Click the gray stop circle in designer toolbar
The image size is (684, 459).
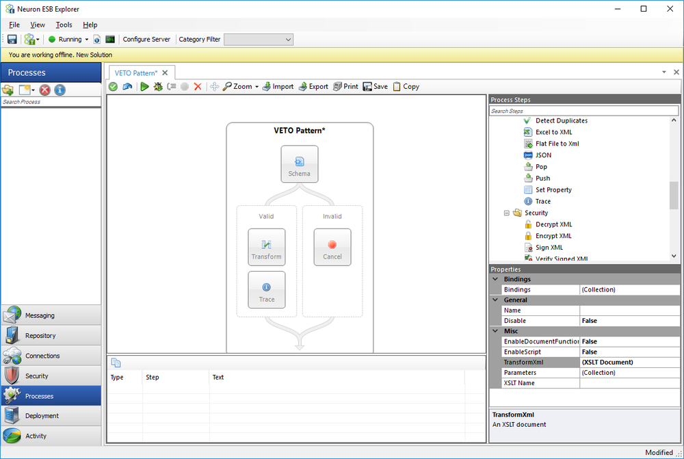pyautogui.click(x=185, y=86)
